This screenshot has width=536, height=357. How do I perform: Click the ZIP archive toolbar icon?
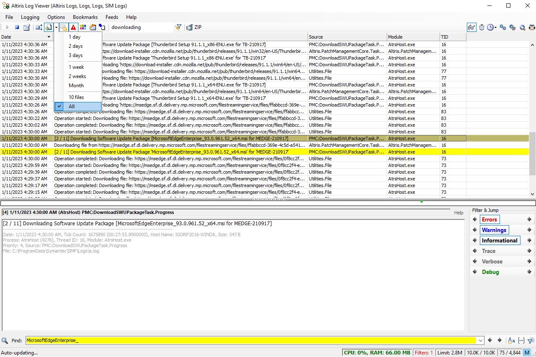point(189,27)
